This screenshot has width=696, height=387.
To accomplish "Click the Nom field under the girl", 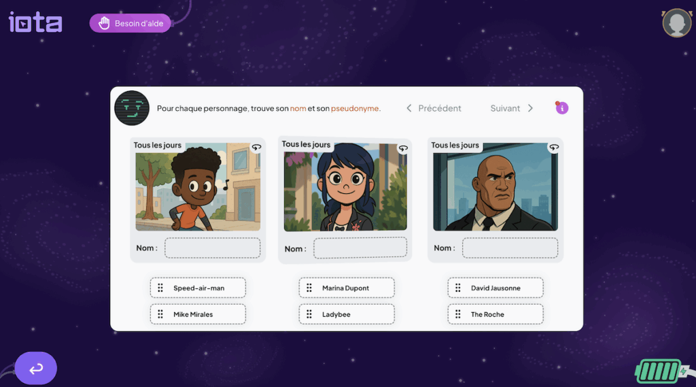I will pyautogui.click(x=360, y=248).
